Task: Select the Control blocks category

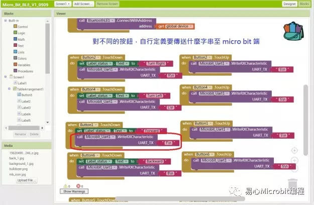Action: [23, 27]
